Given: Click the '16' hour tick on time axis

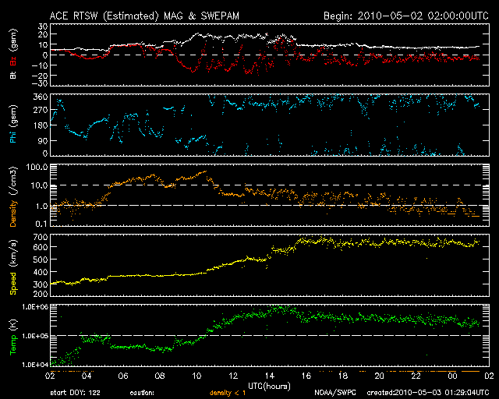Looking at the screenshot, I should (306, 376).
